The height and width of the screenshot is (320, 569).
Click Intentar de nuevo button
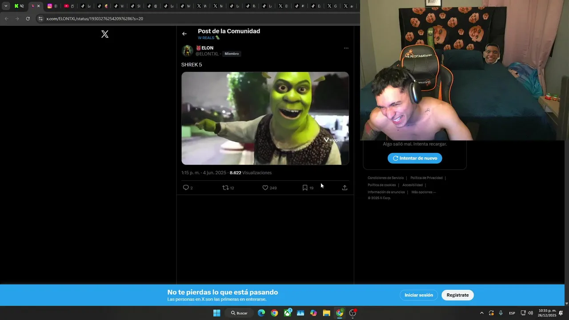click(x=415, y=158)
